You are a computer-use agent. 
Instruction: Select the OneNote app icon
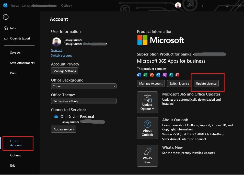point(164,75)
